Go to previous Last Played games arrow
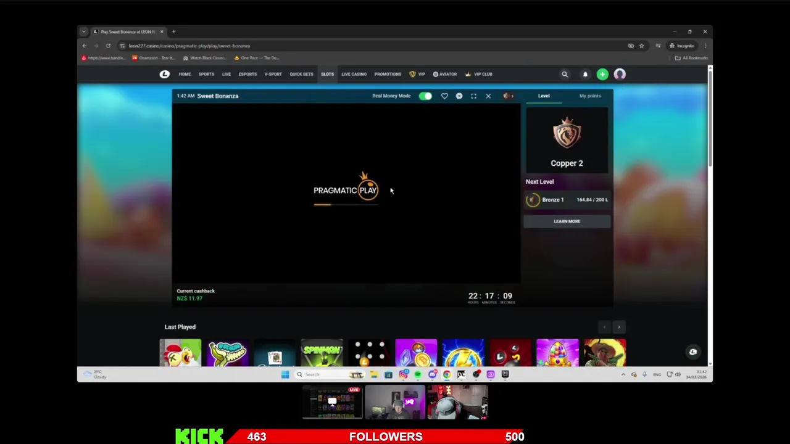 click(604, 327)
